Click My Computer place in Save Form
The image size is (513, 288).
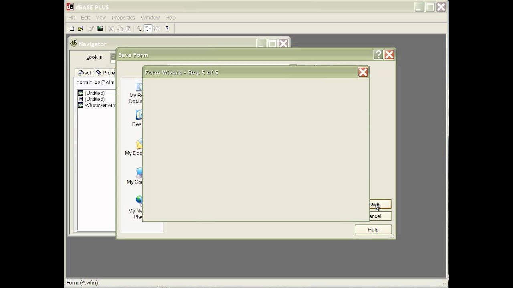pos(135,176)
